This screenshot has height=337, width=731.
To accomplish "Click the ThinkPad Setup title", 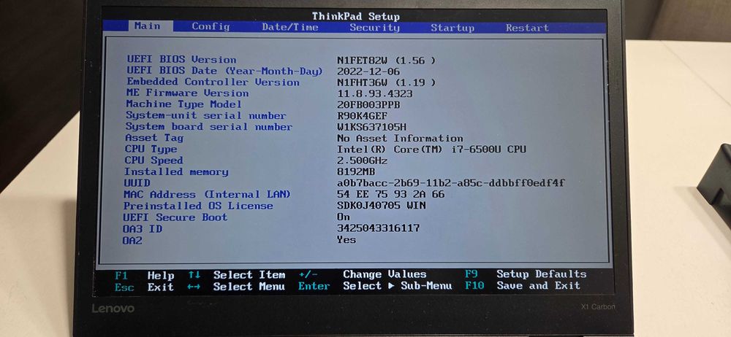I will click(x=356, y=16).
